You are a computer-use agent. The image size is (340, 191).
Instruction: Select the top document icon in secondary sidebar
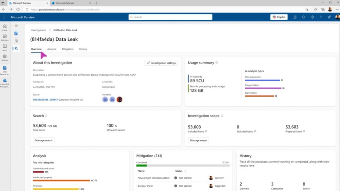(16, 33)
